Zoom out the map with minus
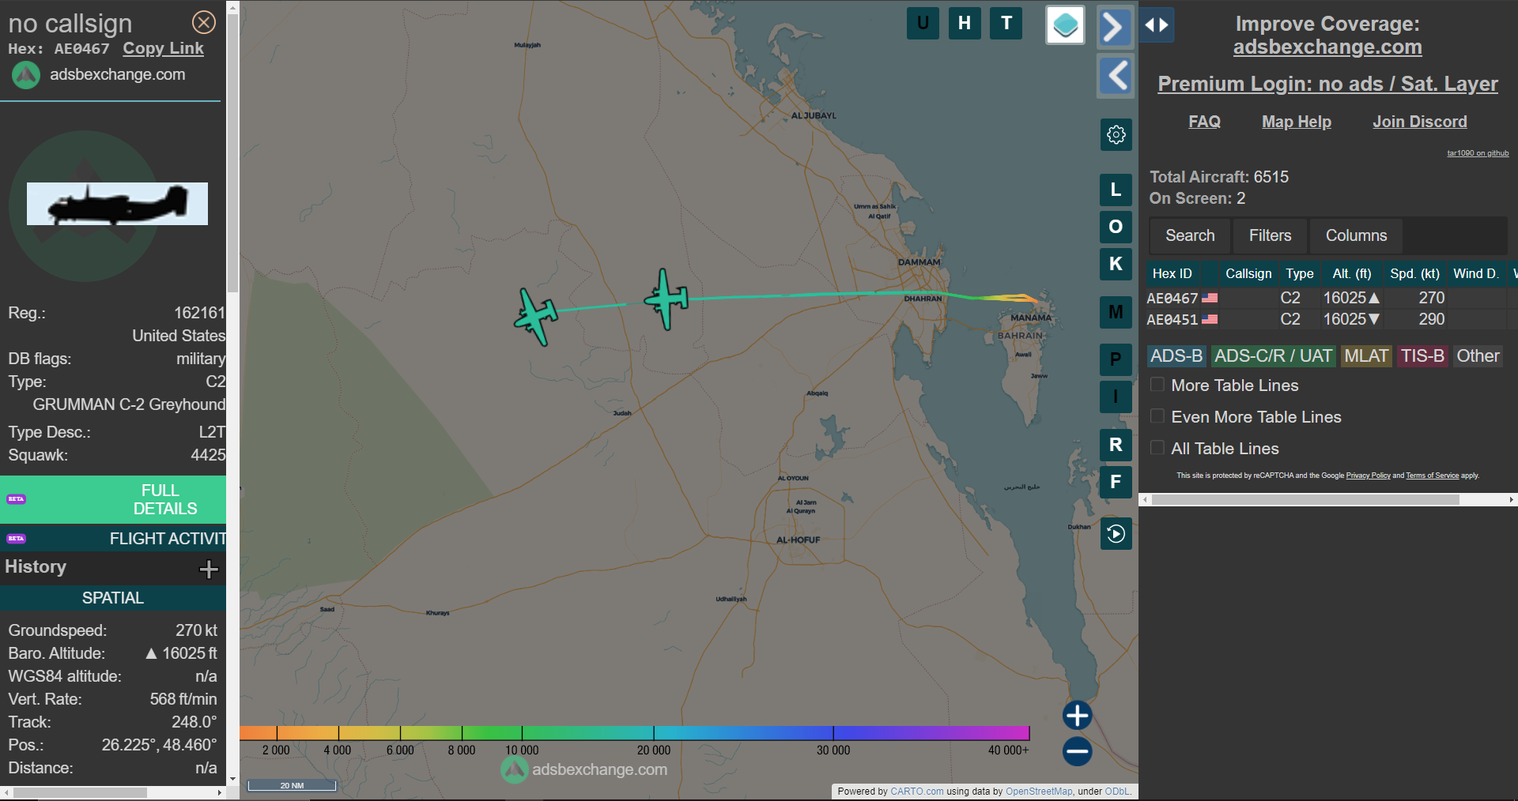Screen dimensions: 1518x801 [x=1077, y=751]
